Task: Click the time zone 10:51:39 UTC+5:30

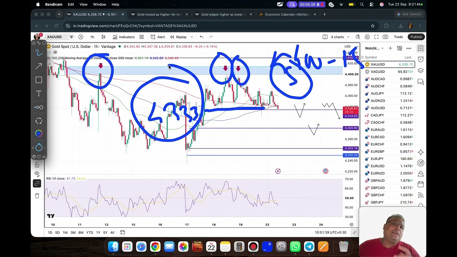Action: [330, 232]
